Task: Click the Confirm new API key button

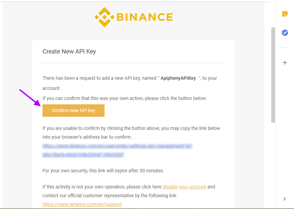Action: point(73,110)
